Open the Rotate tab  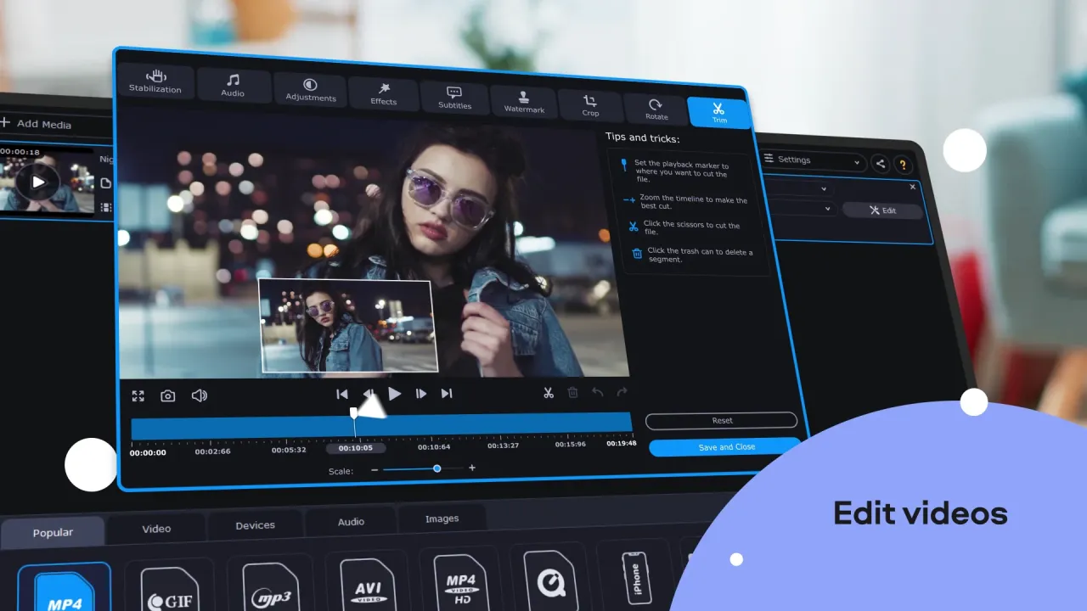point(656,110)
